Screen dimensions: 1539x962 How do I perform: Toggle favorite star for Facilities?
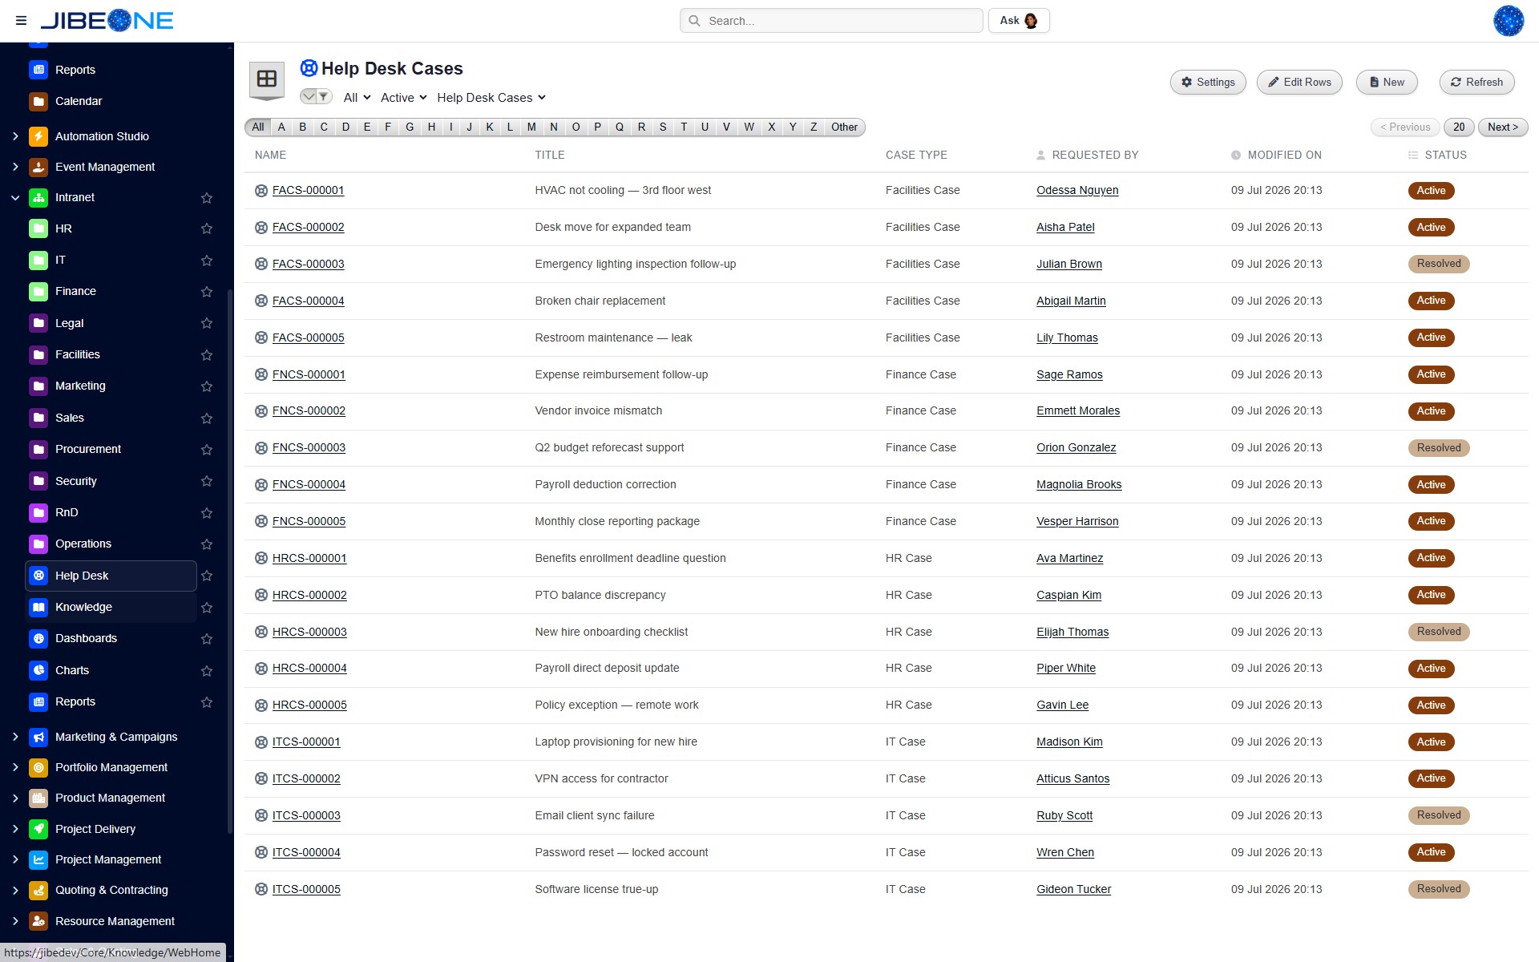click(207, 355)
